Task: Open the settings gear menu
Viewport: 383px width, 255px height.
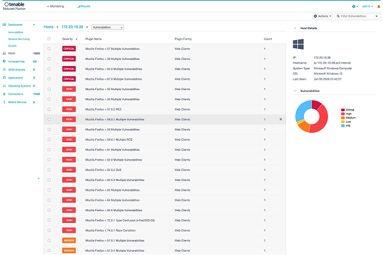Action: (355, 6)
